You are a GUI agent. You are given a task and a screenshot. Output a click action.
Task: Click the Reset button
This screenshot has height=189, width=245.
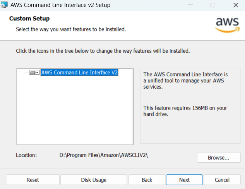(x=33, y=180)
